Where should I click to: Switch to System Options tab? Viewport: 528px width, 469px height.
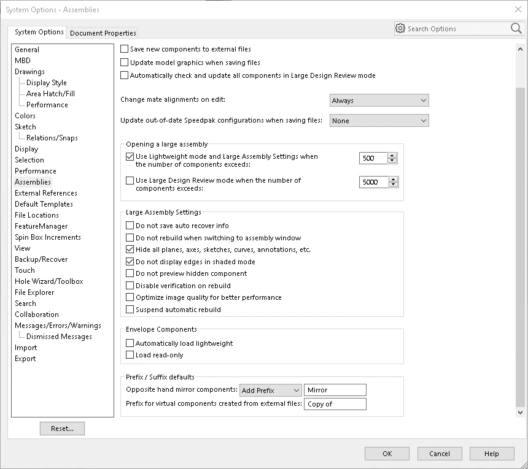coord(39,32)
